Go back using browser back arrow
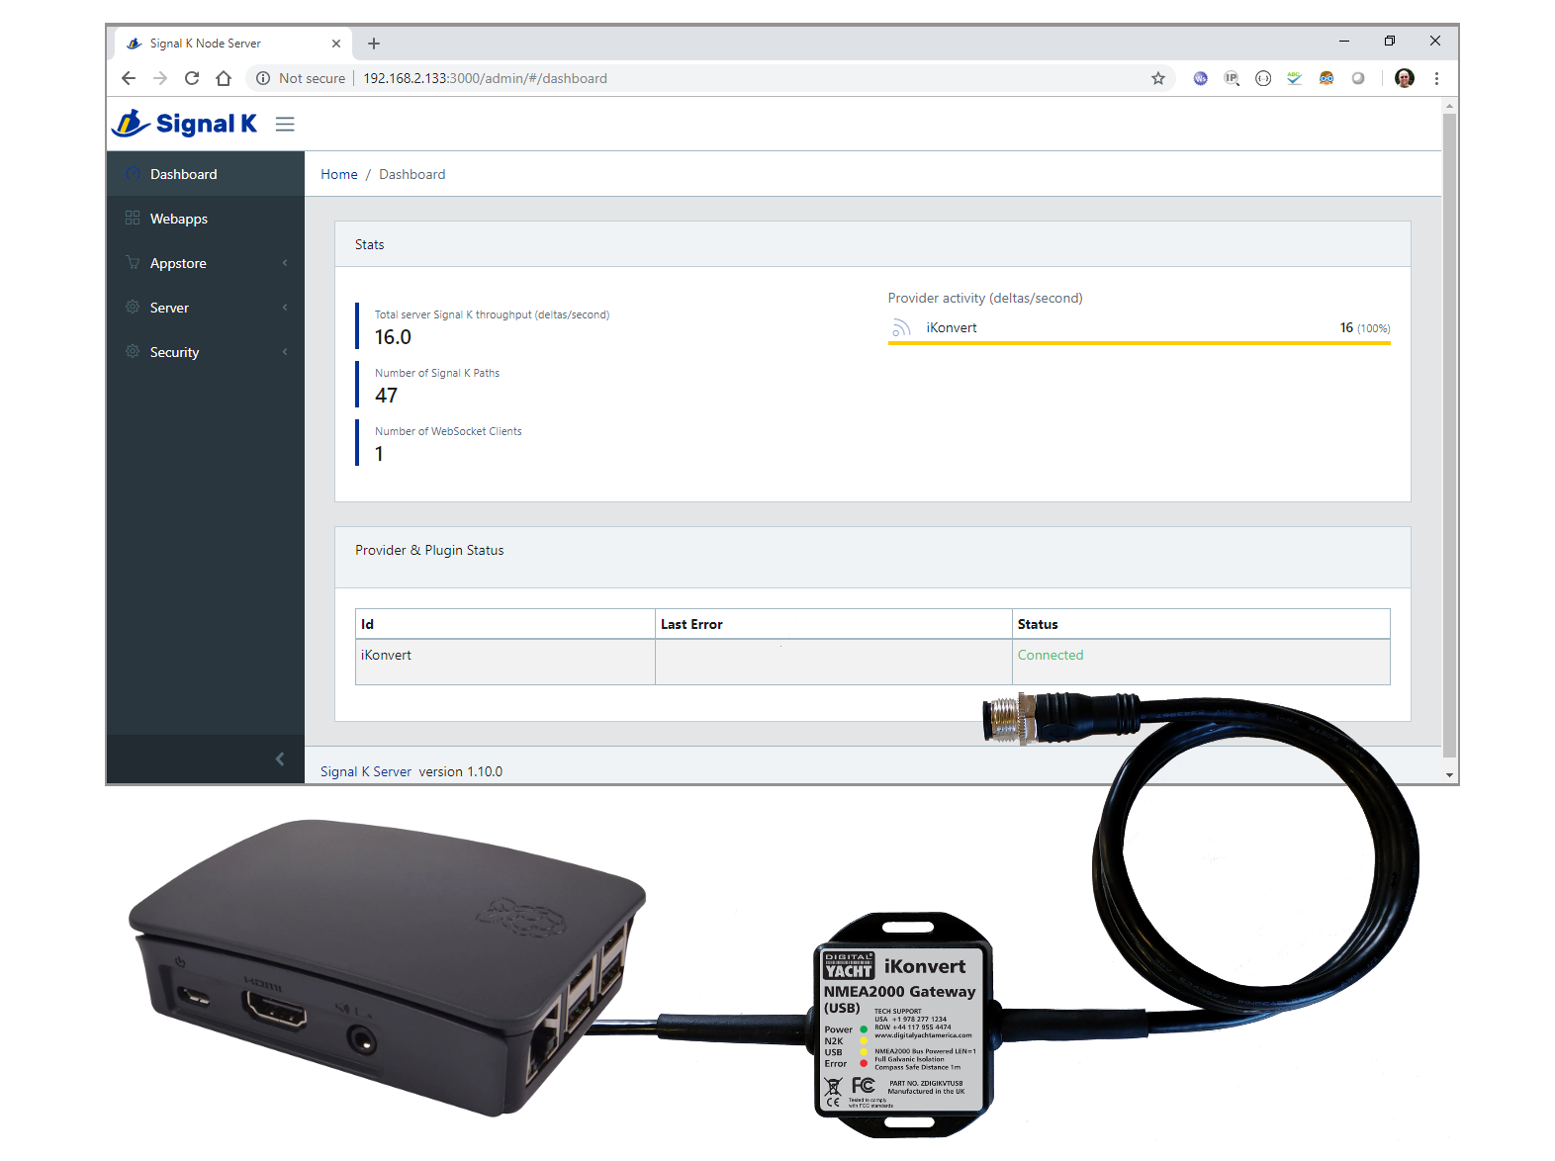Screen dimensions: 1555x1161 (129, 78)
